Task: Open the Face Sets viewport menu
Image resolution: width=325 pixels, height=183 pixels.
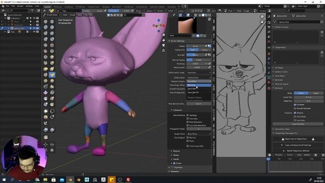Action: [88, 15]
